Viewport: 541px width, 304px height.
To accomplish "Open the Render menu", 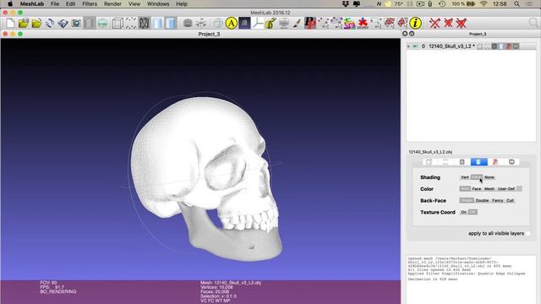I will (x=112, y=4).
